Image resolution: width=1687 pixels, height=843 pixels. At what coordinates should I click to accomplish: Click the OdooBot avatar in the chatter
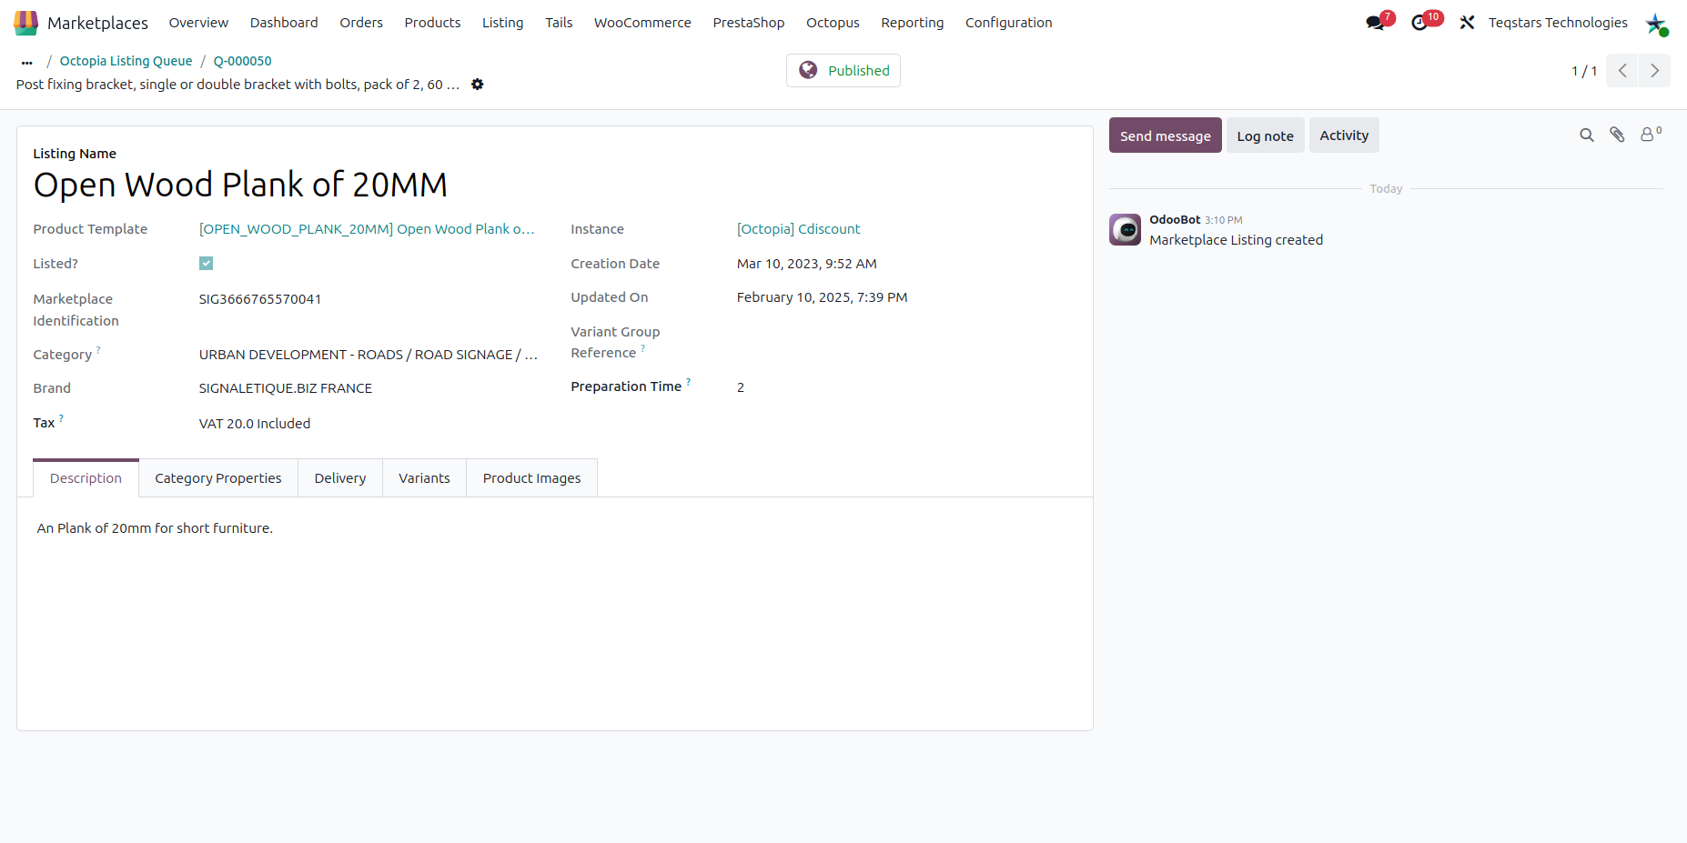1125,230
